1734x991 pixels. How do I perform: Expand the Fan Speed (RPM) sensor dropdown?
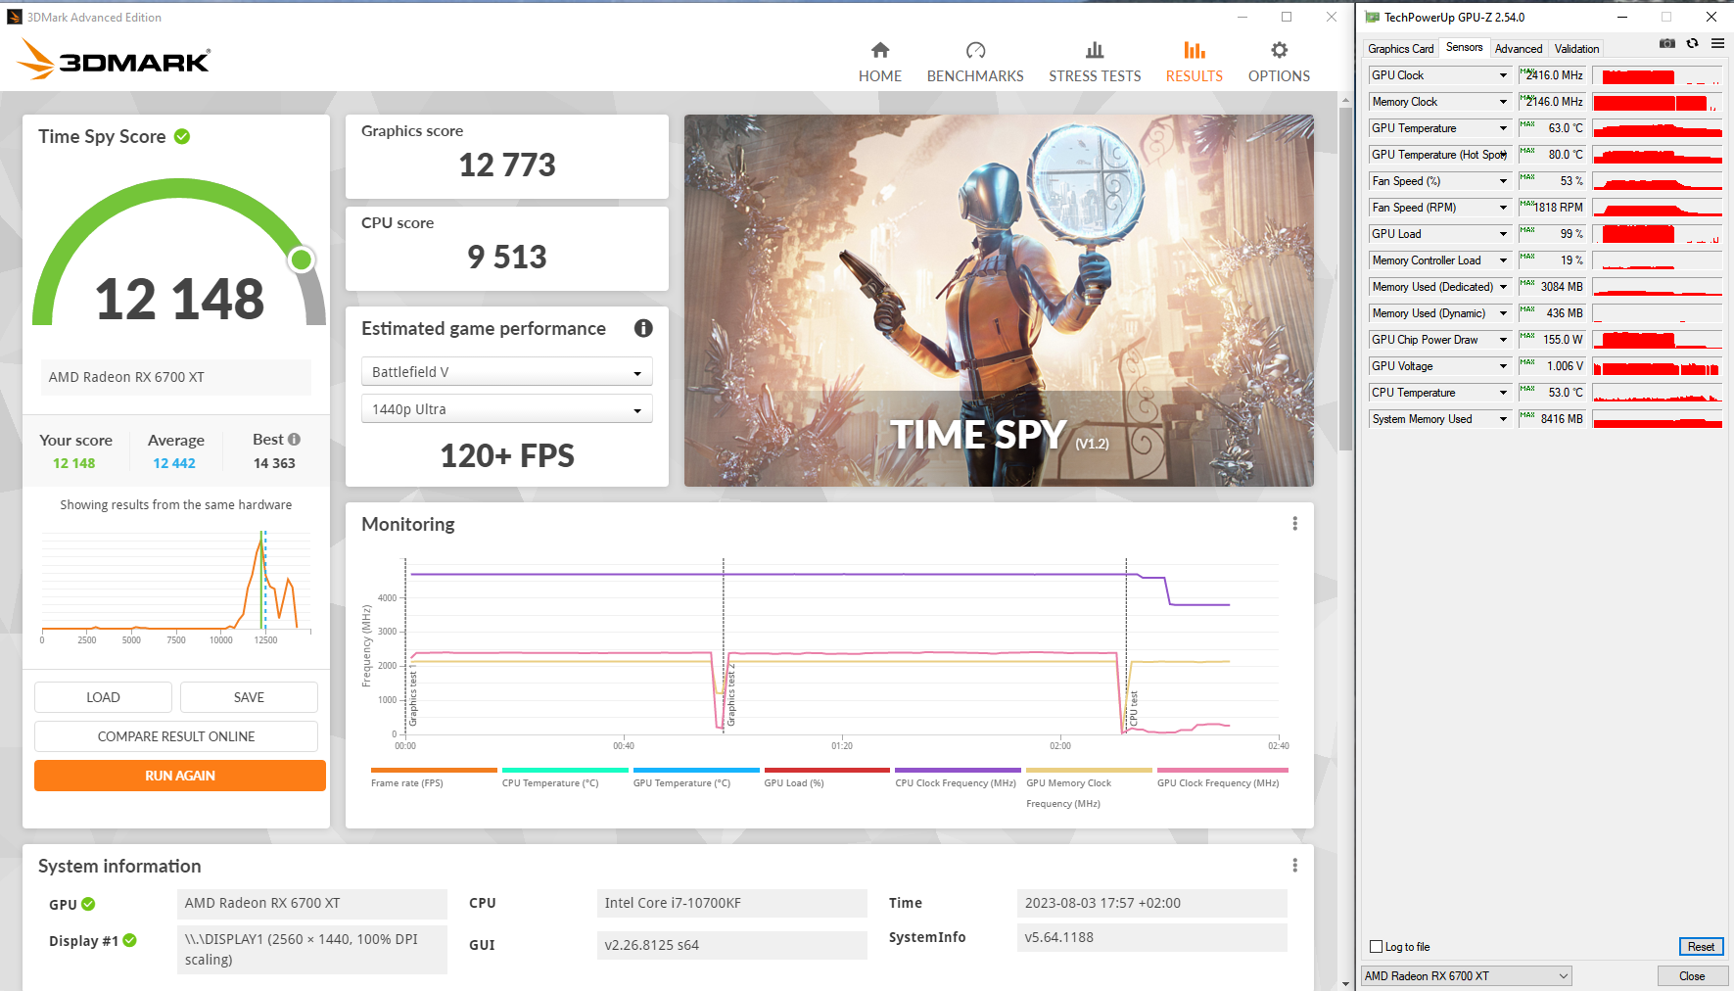1503,208
